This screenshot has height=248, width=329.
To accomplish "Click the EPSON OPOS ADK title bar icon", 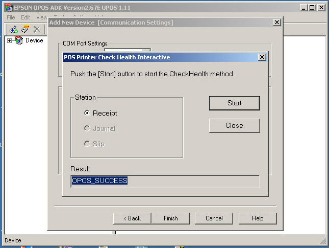I will tap(9, 8).
